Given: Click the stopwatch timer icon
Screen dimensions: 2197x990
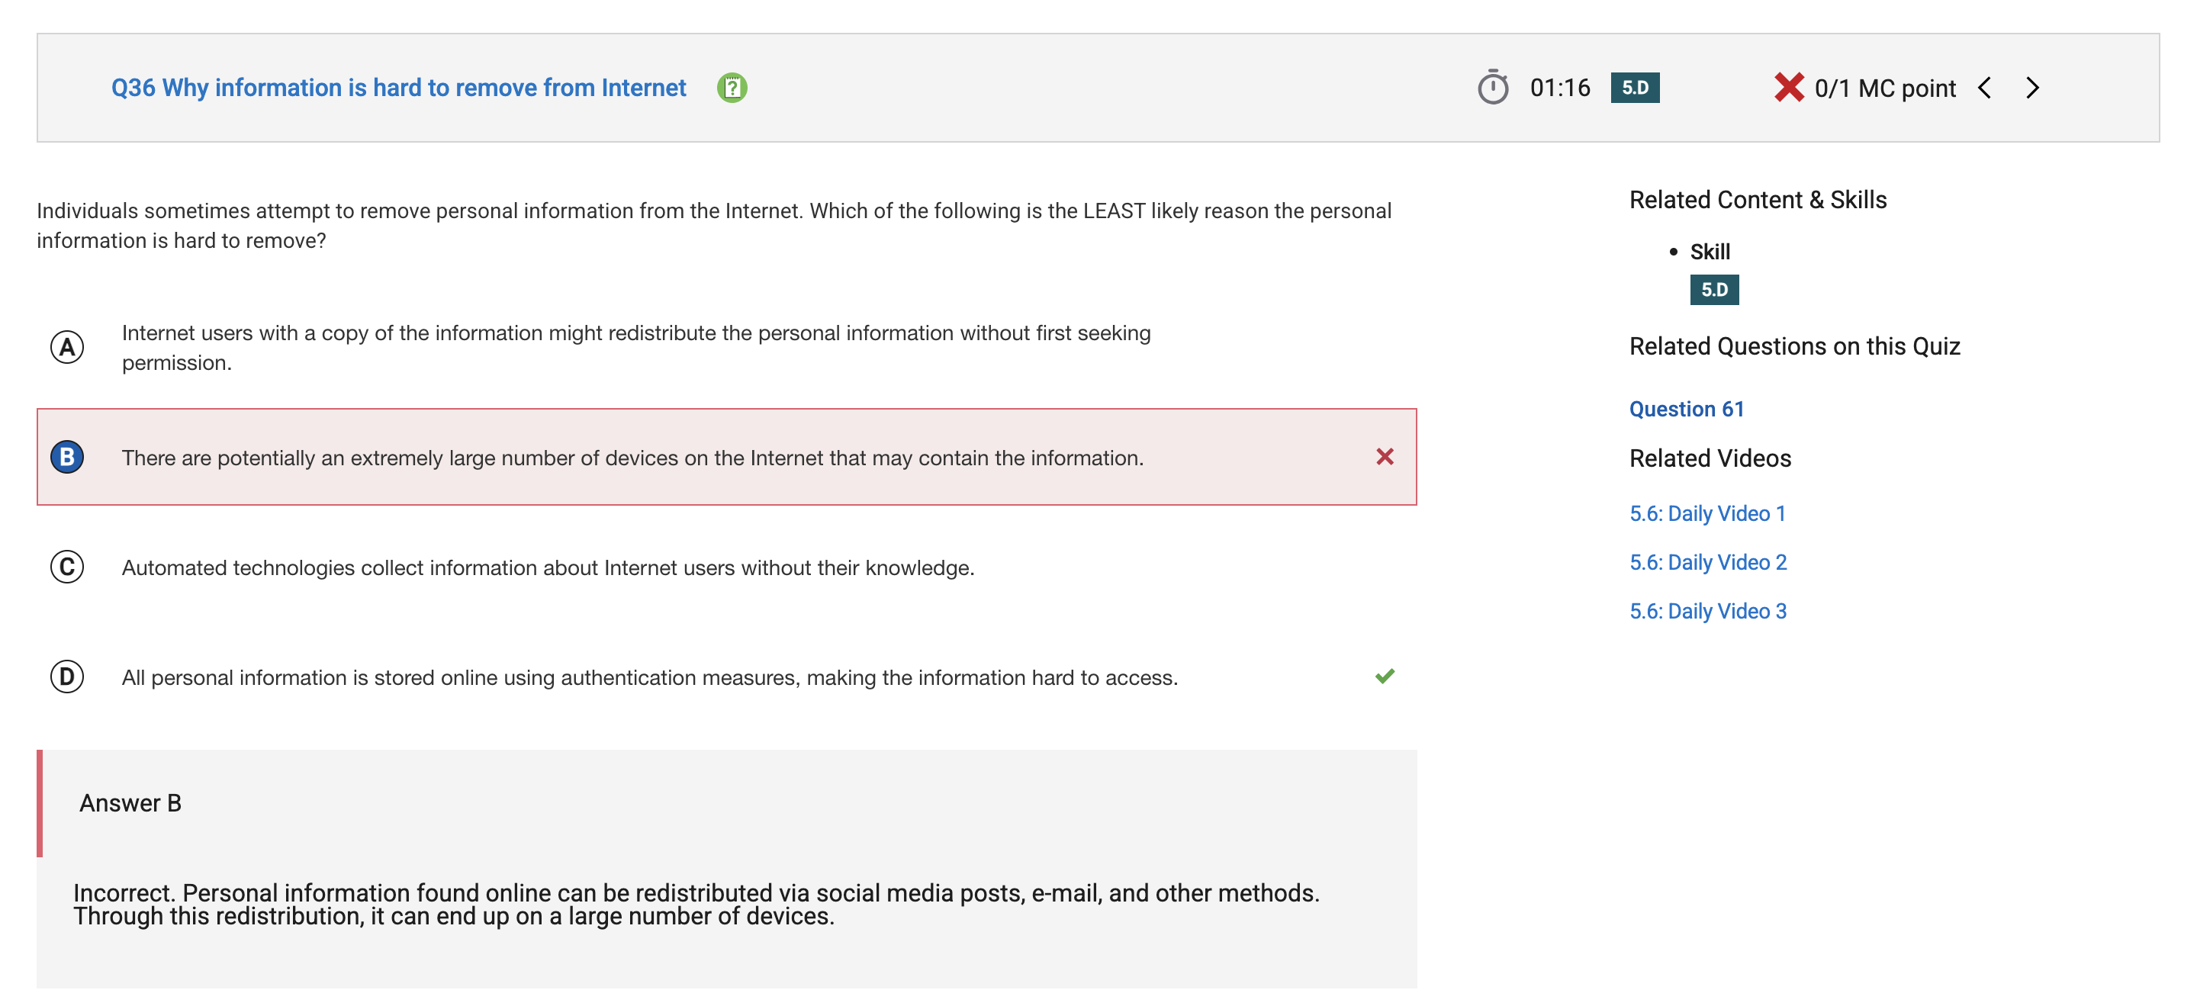Looking at the screenshot, I should click(1493, 87).
